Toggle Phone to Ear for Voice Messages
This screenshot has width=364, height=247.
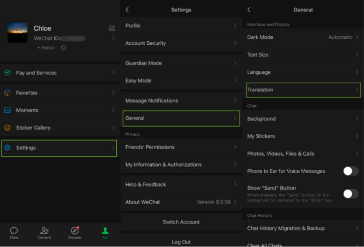coord(351,171)
